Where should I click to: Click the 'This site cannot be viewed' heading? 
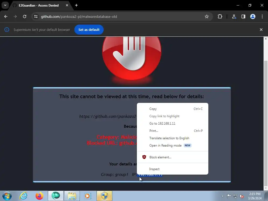132,96
